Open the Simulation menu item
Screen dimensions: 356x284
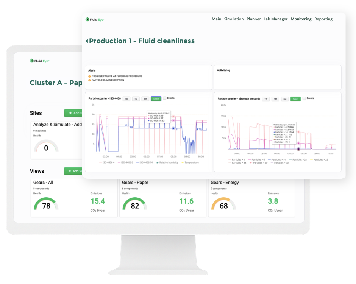(234, 19)
